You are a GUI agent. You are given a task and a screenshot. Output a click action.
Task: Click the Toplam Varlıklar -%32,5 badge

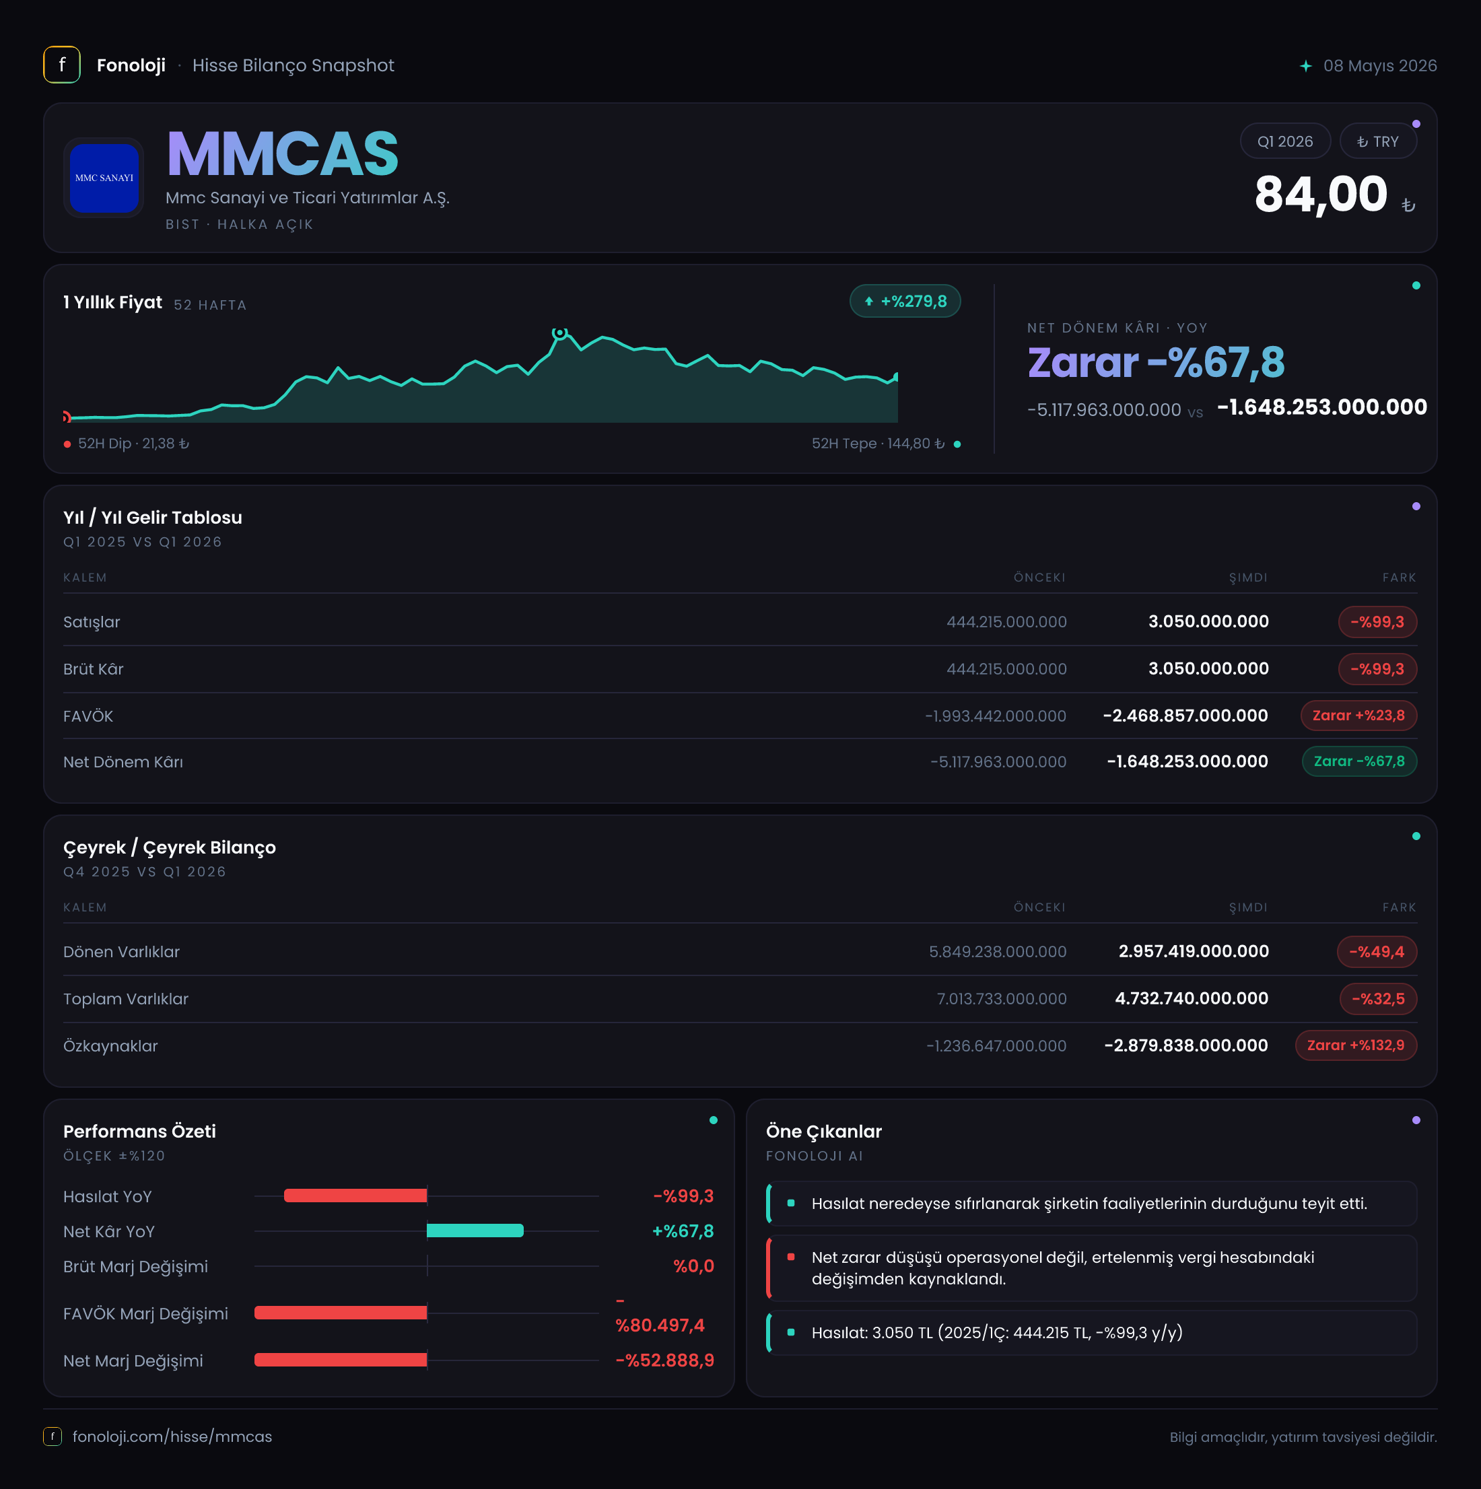click(x=1378, y=999)
